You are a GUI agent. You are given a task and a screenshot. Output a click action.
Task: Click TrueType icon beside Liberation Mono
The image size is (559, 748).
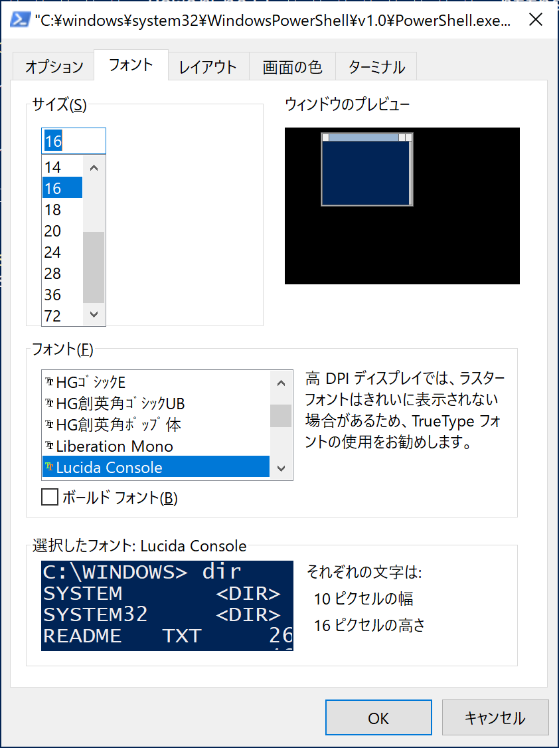click(x=50, y=446)
